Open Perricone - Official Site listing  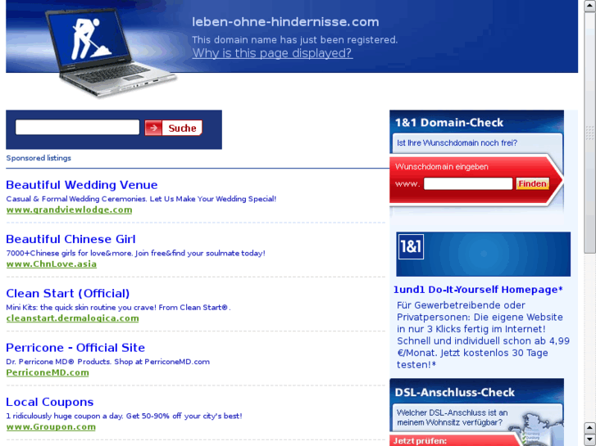pyautogui.click(x=75, y=348)
